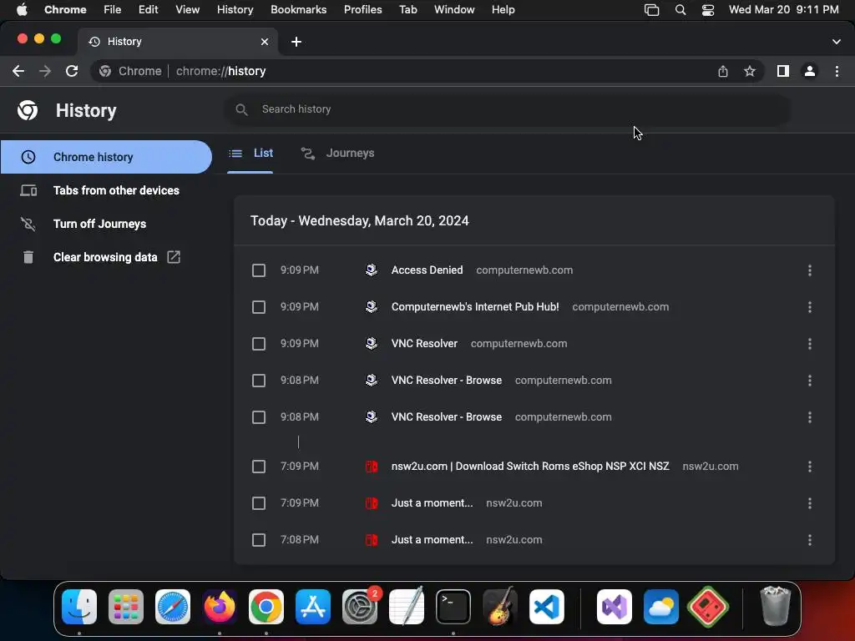Open the Profiles menu in menu bar

click(362, 10)
